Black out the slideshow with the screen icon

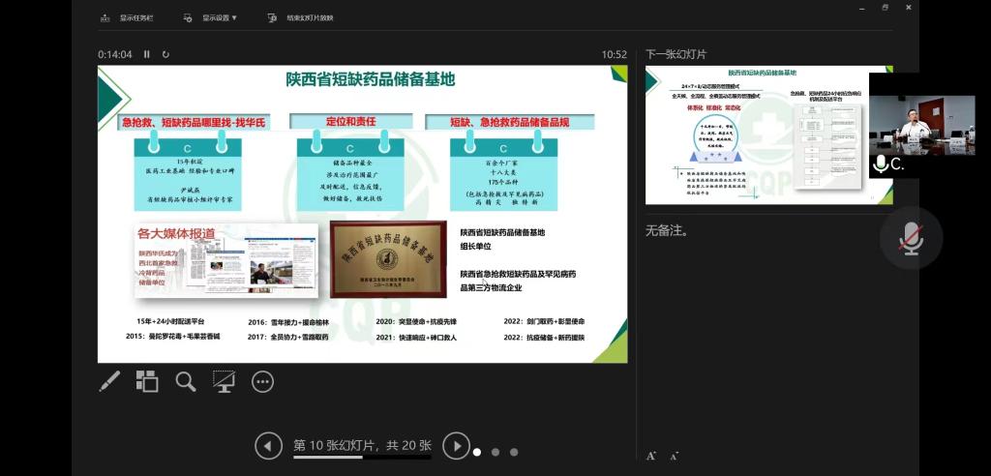click(225, 381)
